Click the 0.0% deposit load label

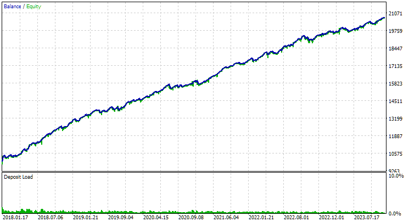pyautogui.click(x=395, y=214)
